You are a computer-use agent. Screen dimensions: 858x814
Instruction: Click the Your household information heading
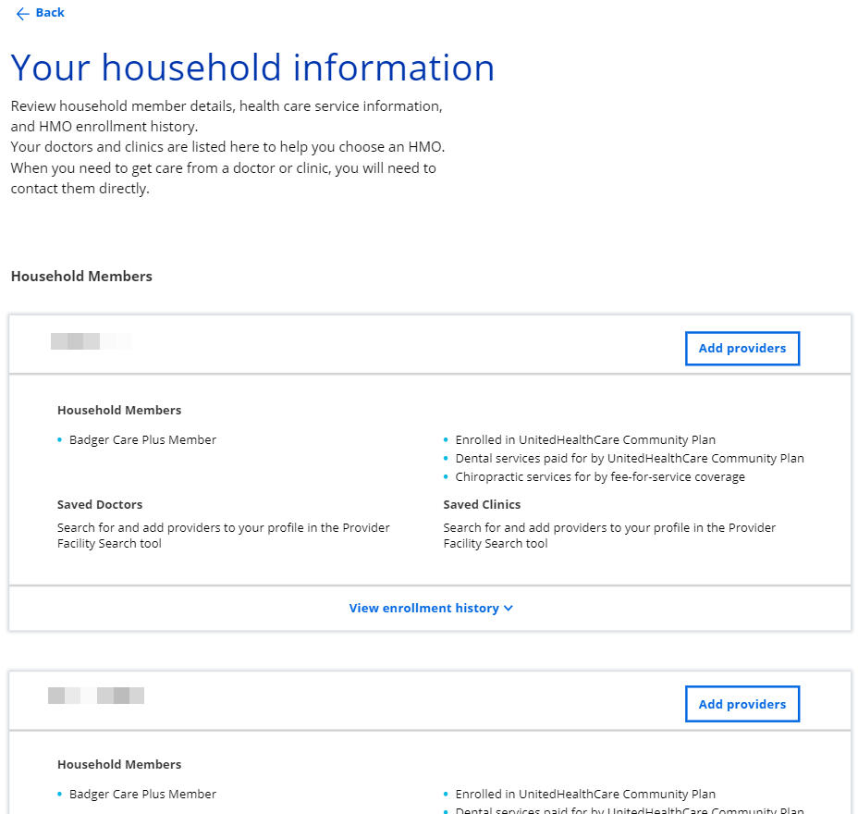tap(252, 68)
